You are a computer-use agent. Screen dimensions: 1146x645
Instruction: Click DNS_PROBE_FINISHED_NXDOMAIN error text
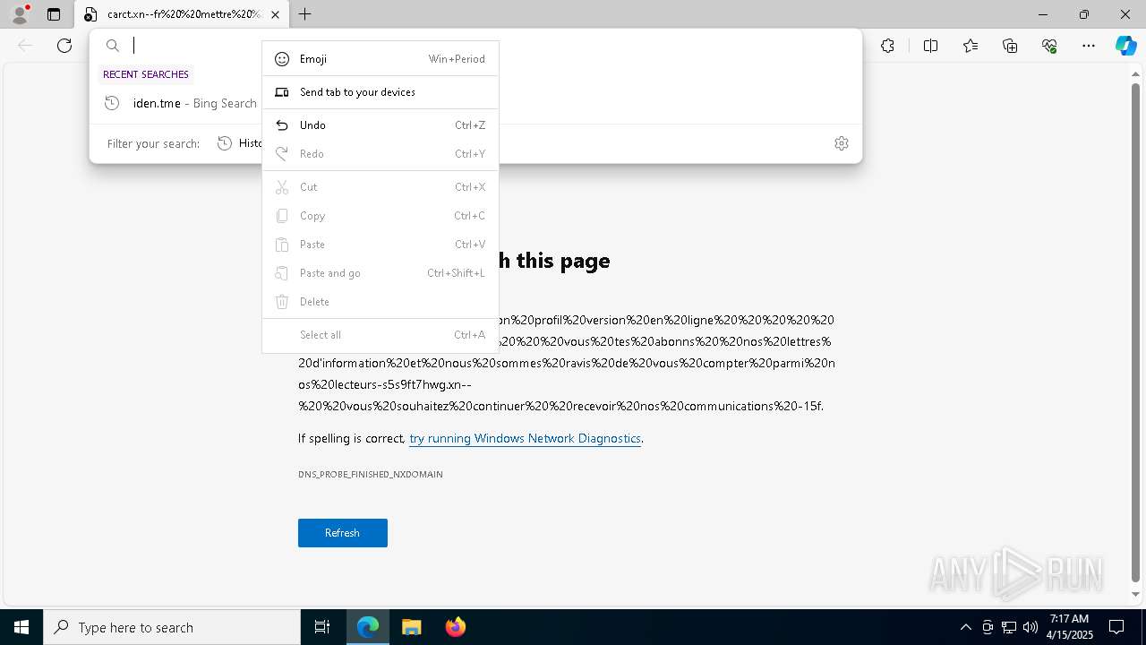pos(371,474)
